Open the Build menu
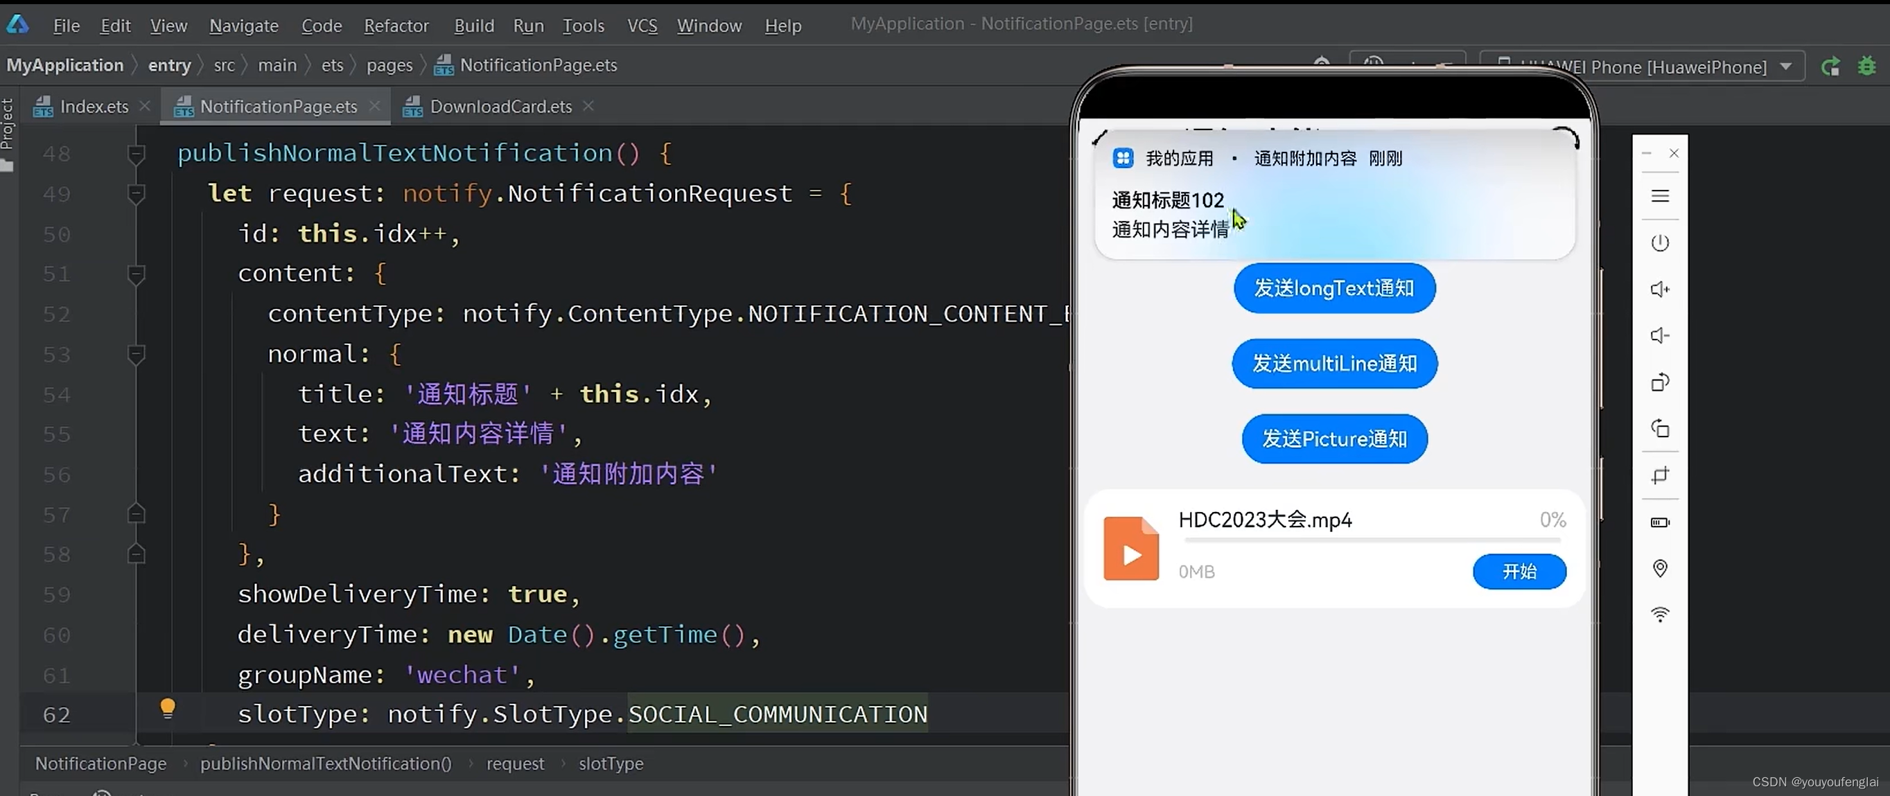 pos(474,26)
